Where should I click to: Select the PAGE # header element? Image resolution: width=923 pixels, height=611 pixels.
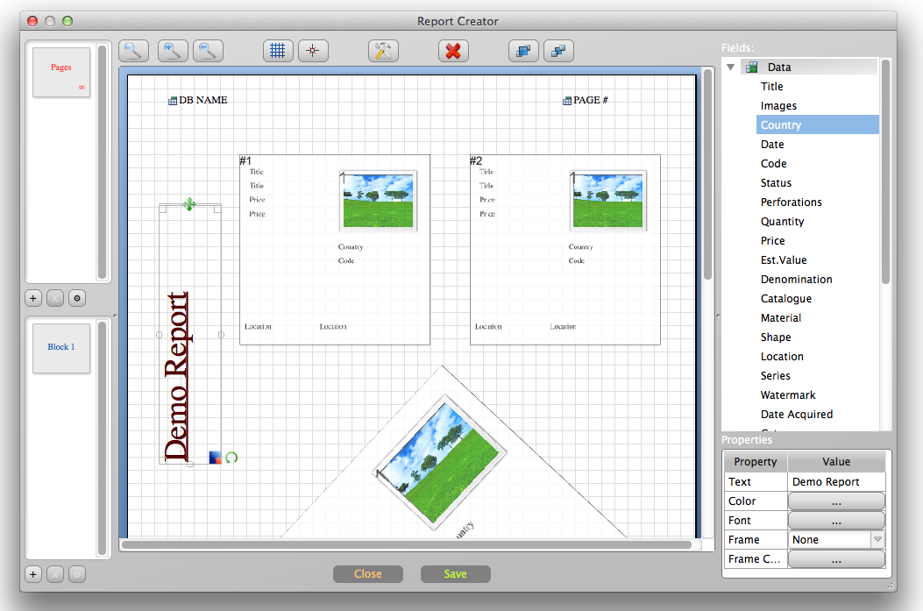586,100
